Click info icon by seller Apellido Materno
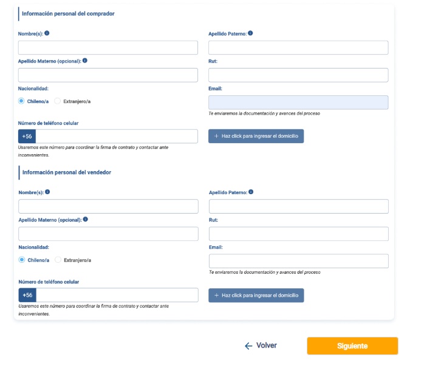The image size is (427, 372). (x=85, y=219)
